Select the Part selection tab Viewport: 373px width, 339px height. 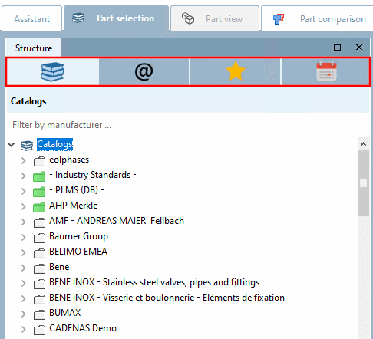coord(117,18)
